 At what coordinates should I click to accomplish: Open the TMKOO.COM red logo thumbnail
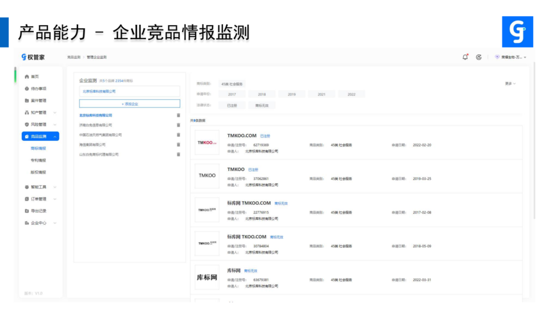(x=207, y=142)
